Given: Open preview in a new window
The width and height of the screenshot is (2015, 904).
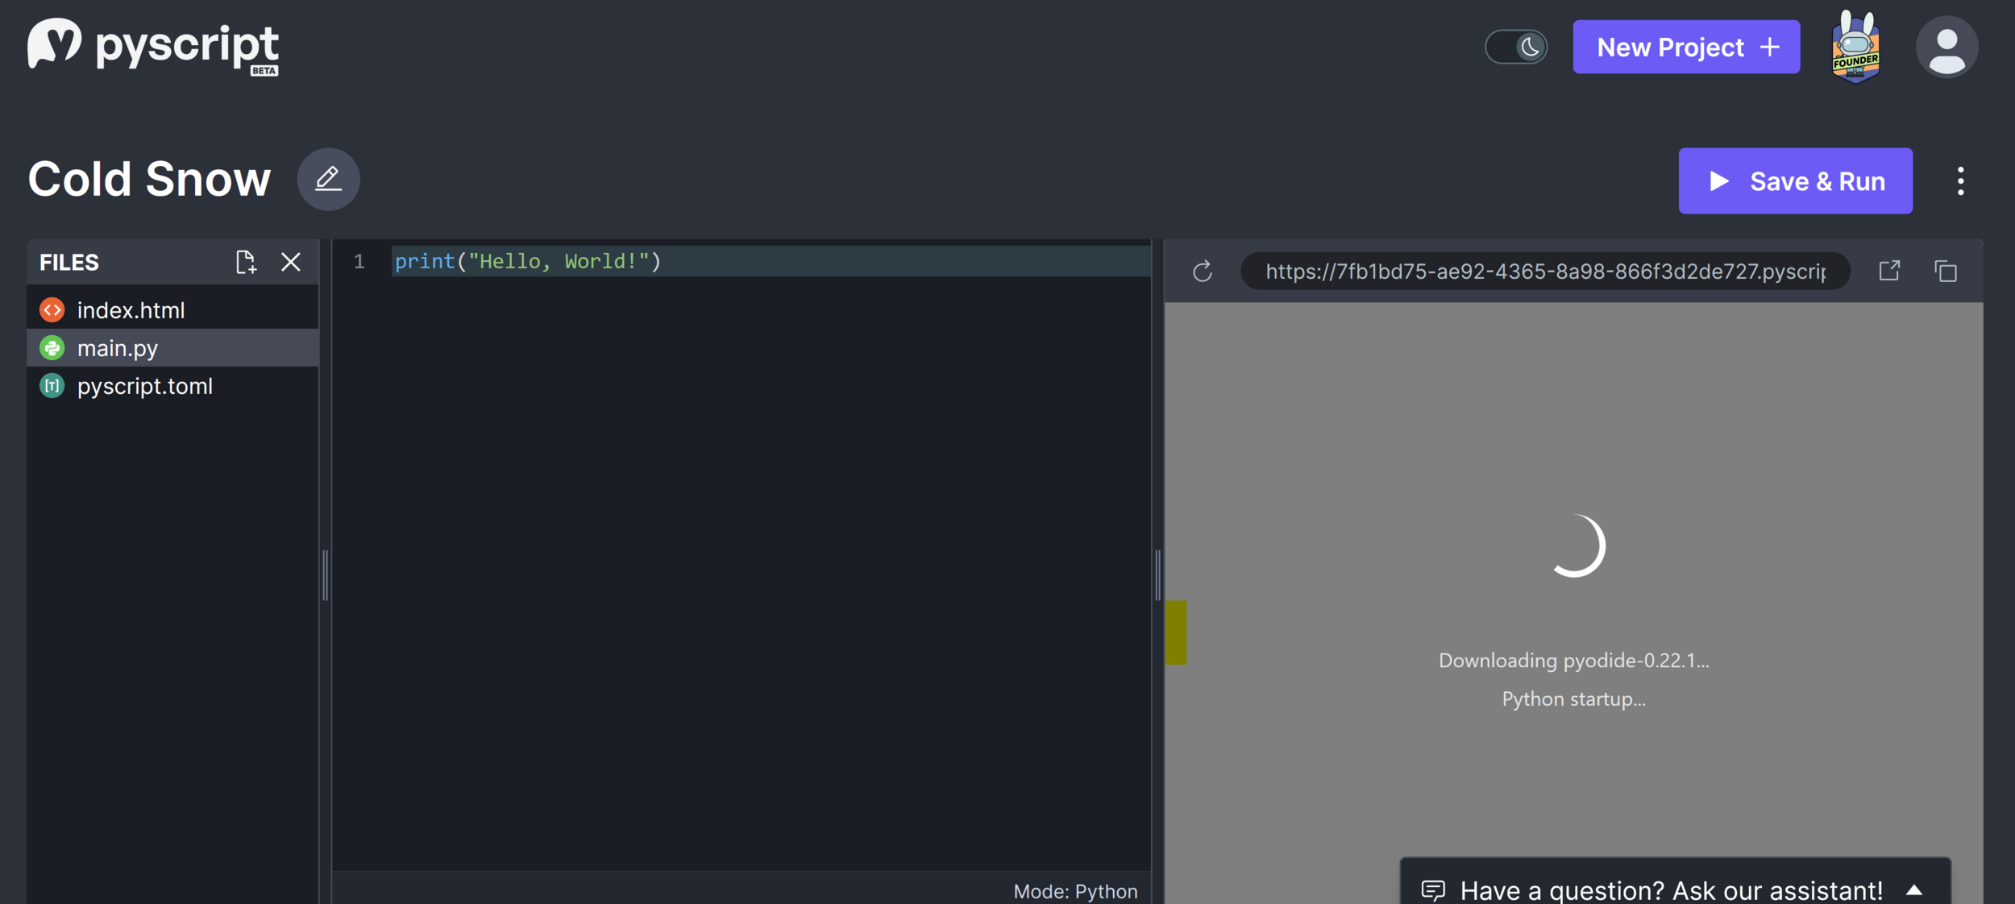Looking at the screenshot, I should point(1889,271).
